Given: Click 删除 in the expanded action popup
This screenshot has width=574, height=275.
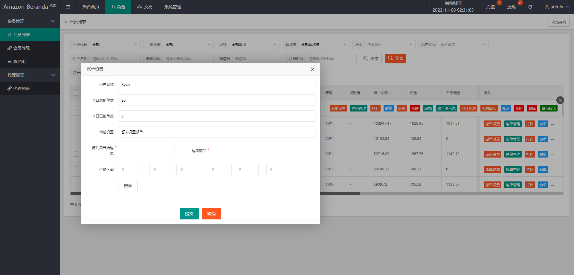Looking at the screenshot, I should click(x=532, y=108).
